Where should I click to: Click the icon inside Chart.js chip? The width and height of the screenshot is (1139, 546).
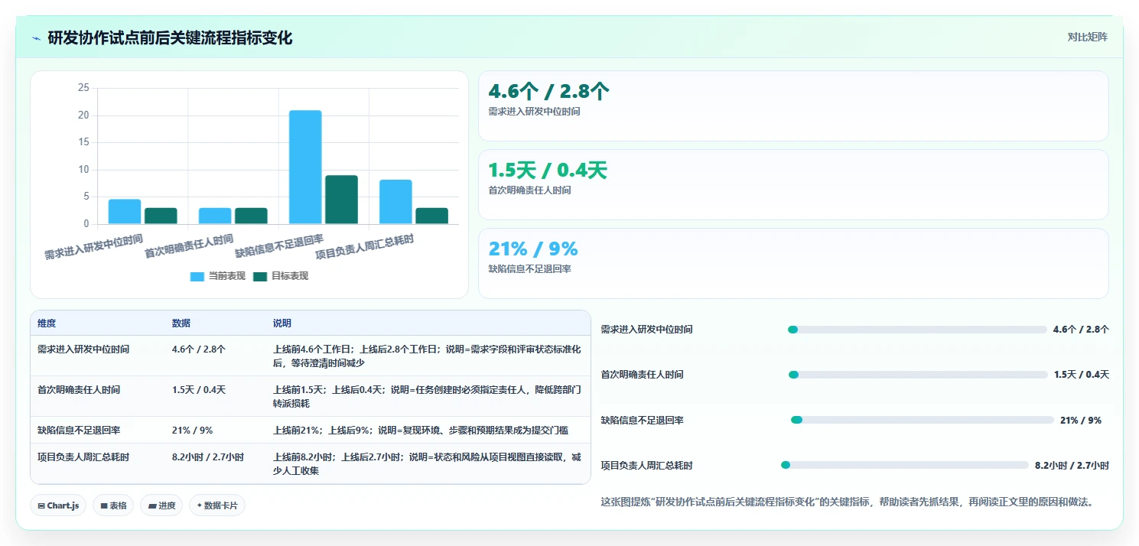point(41,506)
